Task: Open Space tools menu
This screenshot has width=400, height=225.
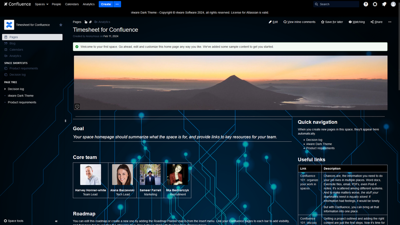Action: 14,221
